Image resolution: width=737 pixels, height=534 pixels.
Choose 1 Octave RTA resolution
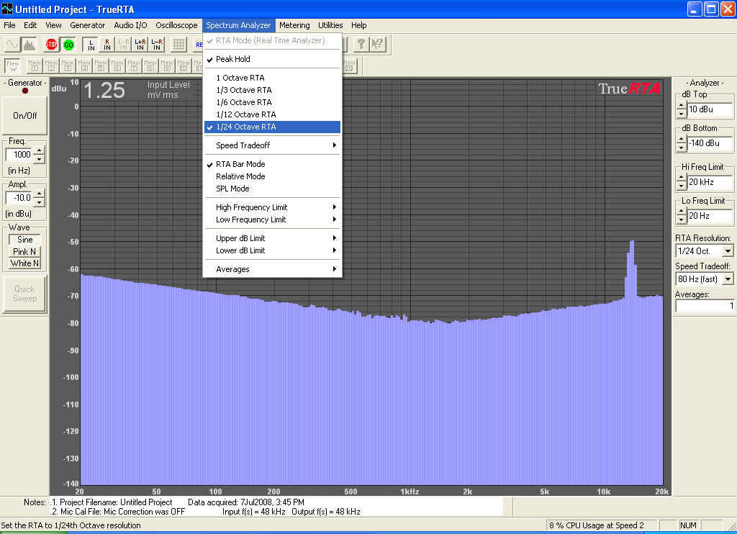[272, 78]
